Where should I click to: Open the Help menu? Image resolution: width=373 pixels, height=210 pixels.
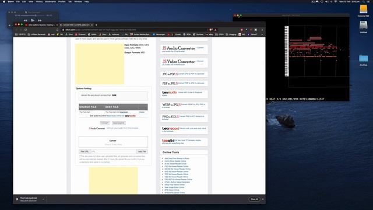(x=87, y=1)
